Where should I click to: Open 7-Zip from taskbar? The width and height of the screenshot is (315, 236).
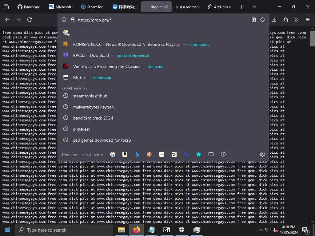[x=166, y=230]
